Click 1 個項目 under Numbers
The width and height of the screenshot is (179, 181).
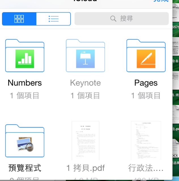(25, 96)
